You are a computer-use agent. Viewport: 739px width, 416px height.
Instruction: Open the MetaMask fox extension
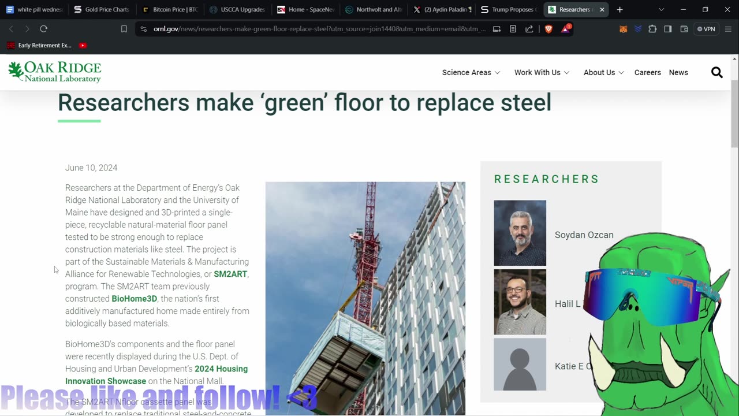tap(623, 29)
